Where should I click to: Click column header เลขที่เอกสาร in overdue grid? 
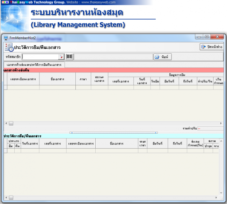pos(121,81)
